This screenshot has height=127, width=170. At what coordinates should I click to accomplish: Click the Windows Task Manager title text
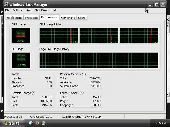coord(28,4)
